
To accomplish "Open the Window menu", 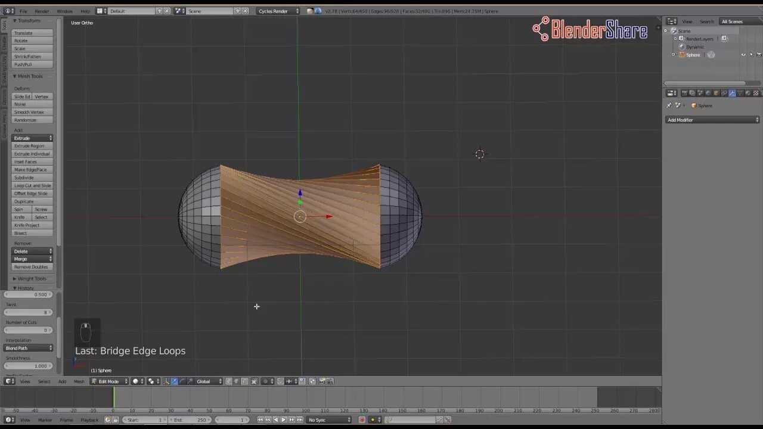I will click(x=64, y=11).
